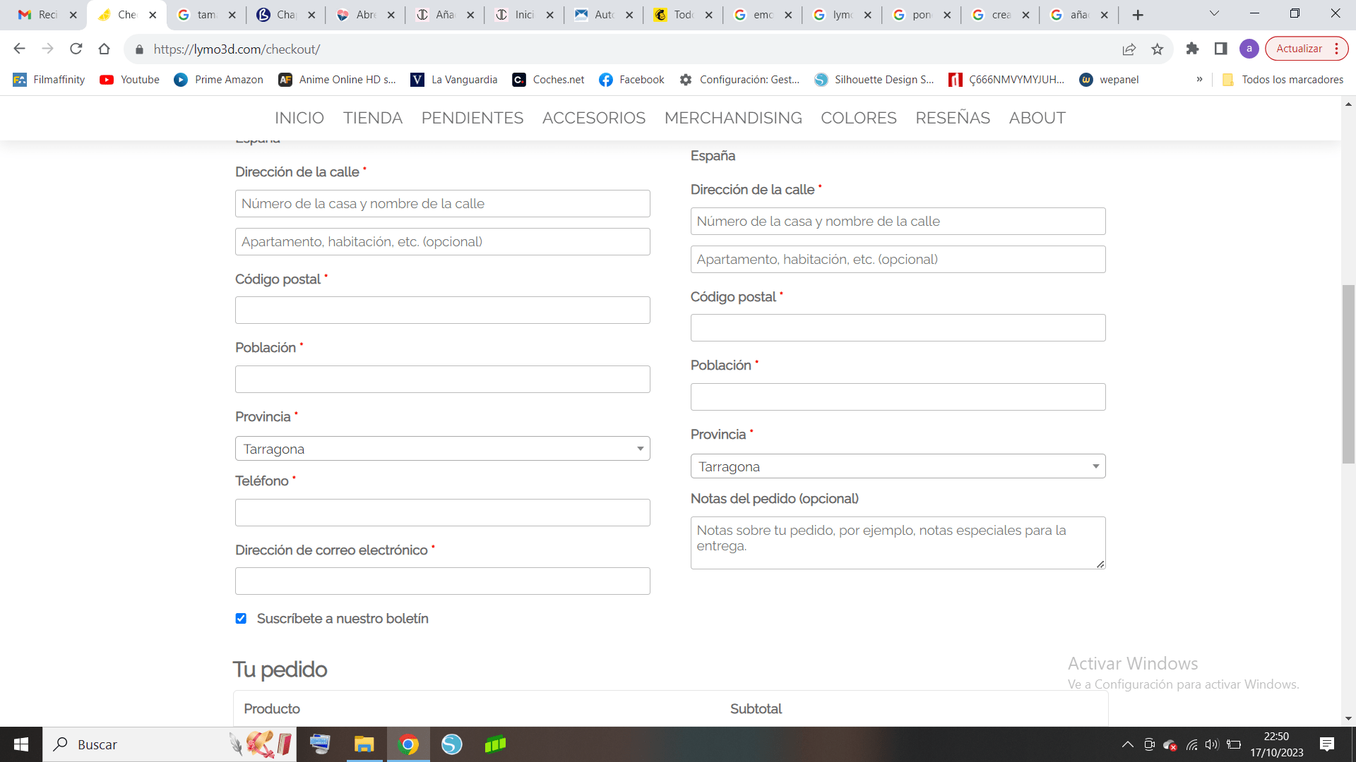Close the Google tam tab
The width and height of the screenshot is (1356, 762).
[x=232, y=15]
